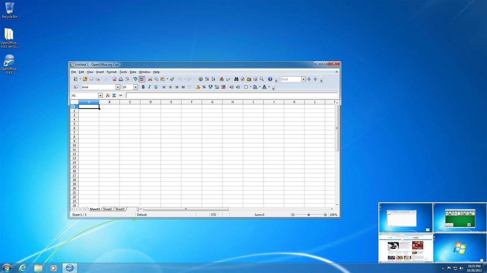Open the Font Color dropdown arrow
The width and height of the screenshot is (487, 273).
coord(269,87)
